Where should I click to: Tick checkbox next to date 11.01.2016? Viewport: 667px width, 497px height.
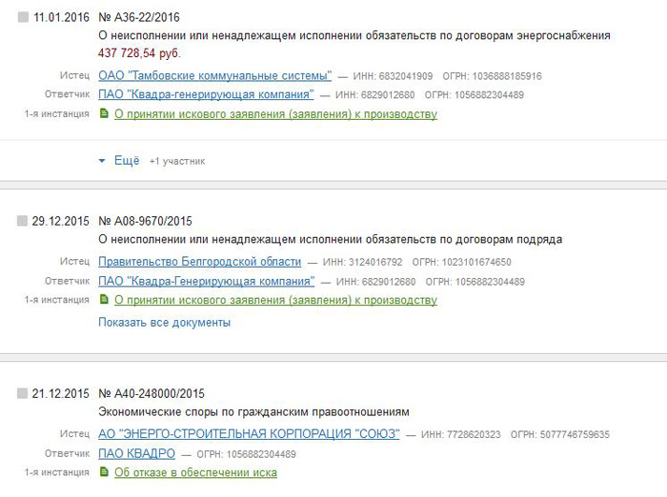pyautogui.click(x=23, y=17)
